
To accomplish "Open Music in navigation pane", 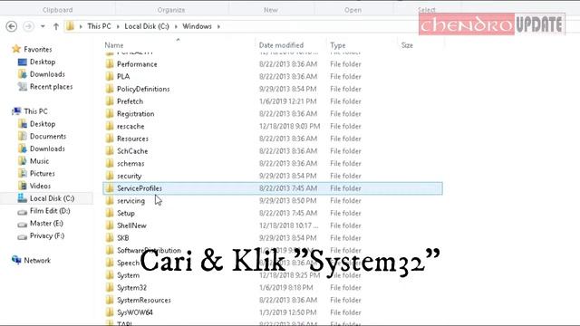I will (x=39, y=161).
